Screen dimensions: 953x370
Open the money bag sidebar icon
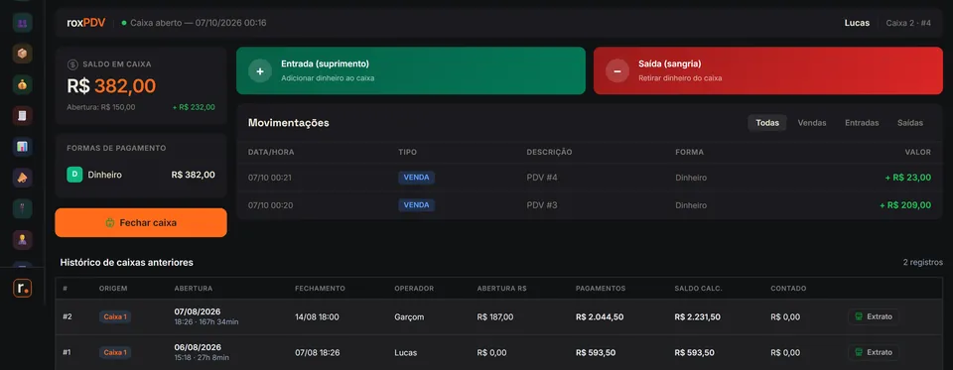coord(23,84)
